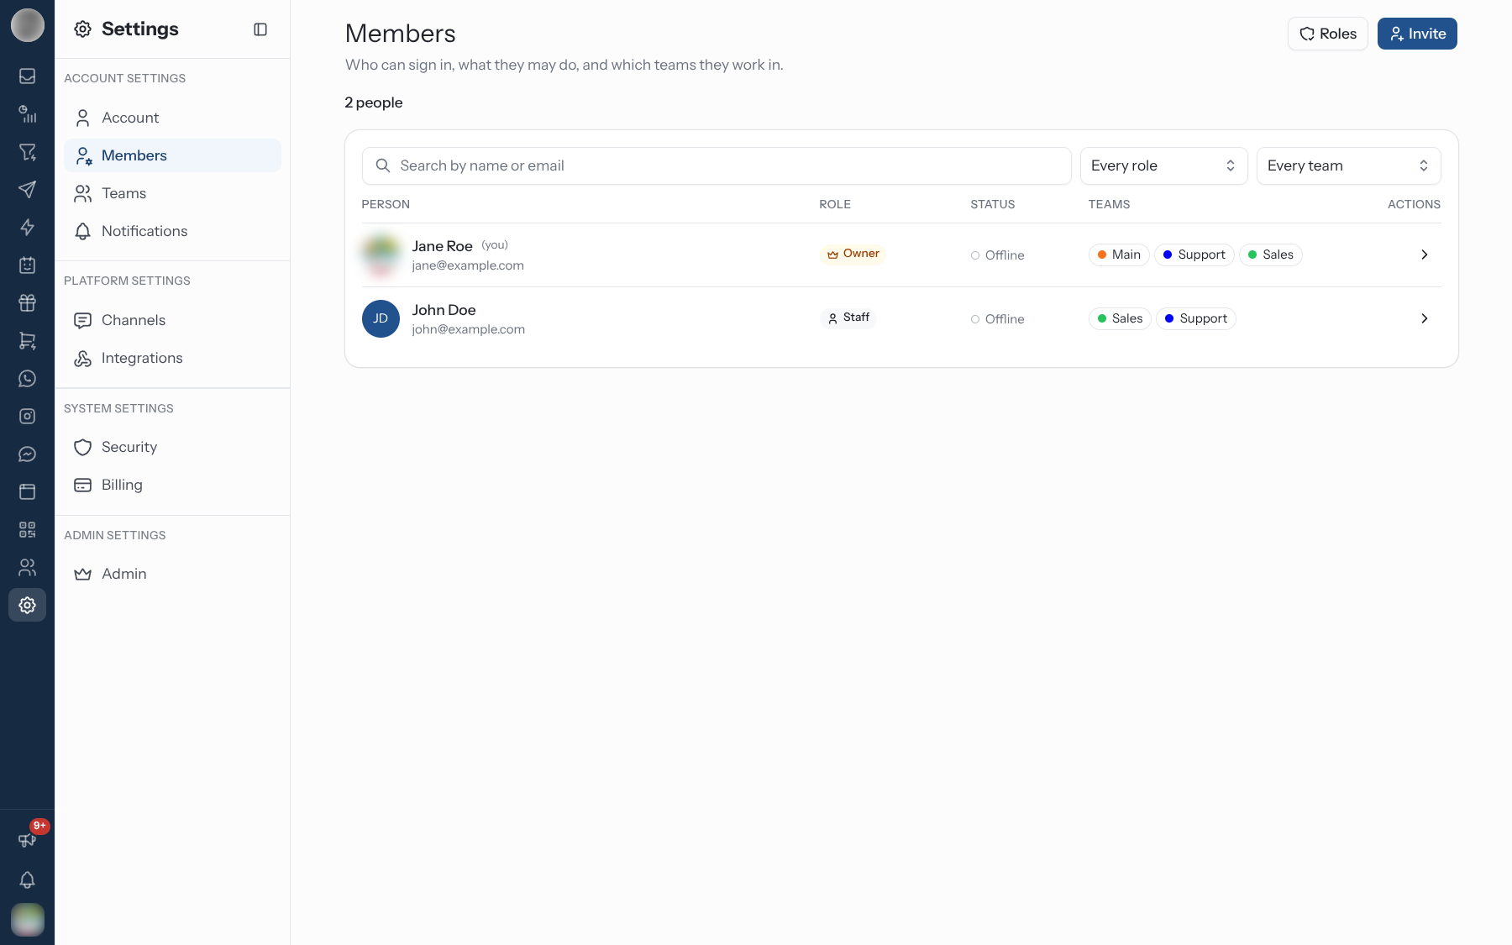The width and height of the screenshot is (1512, 945).
Task: Click the gear icon in the left rail
Action: 27,605
